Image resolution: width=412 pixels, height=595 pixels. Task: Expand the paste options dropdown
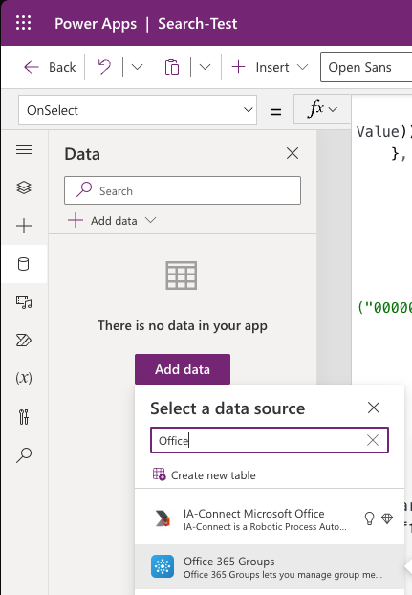[x=205, y=67]
